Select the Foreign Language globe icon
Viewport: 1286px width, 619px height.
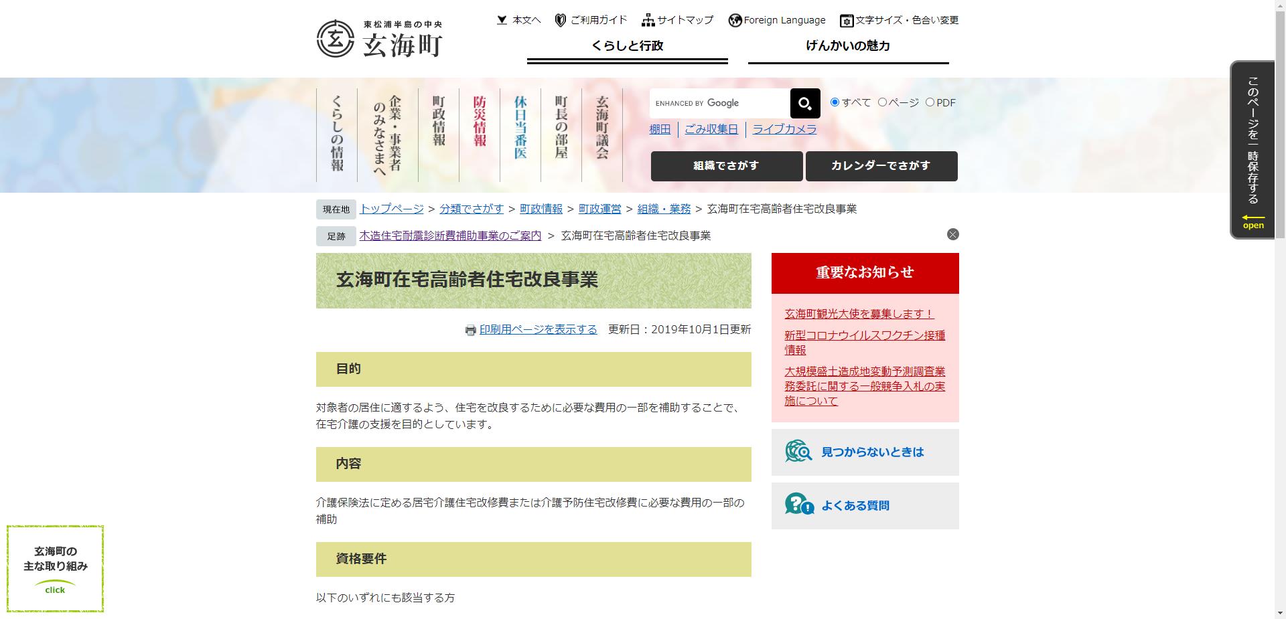(735, 20)
